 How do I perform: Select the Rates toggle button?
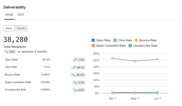9,28
